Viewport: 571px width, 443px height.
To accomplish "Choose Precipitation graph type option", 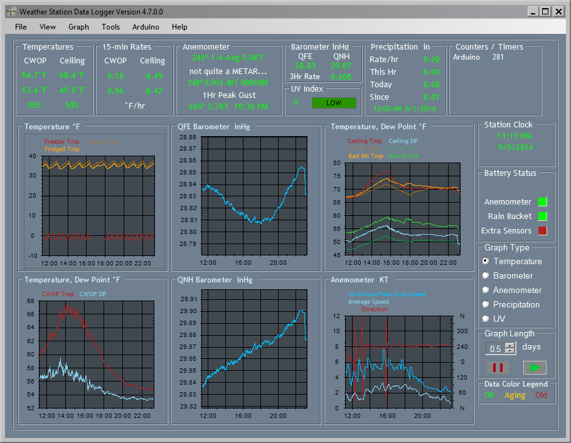I will click(x=485, y=304).
